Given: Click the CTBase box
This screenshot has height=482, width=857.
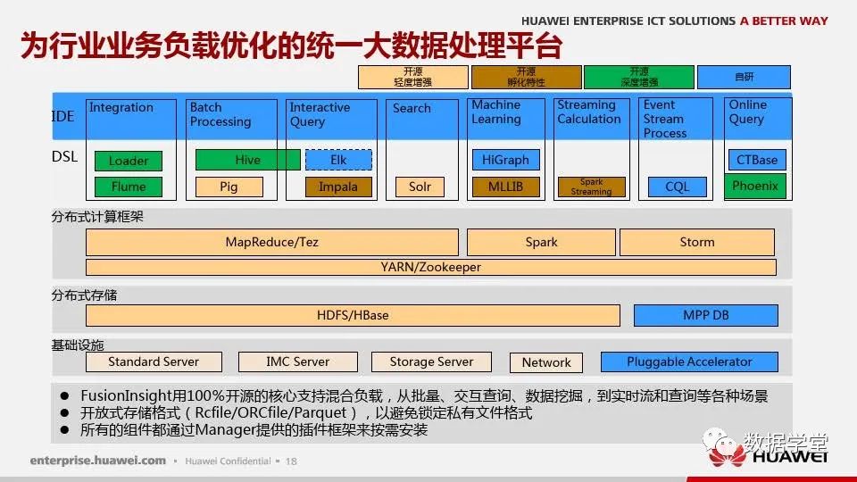Looking at the screenshot, I should pyautogui.click(x=757, y=160).
